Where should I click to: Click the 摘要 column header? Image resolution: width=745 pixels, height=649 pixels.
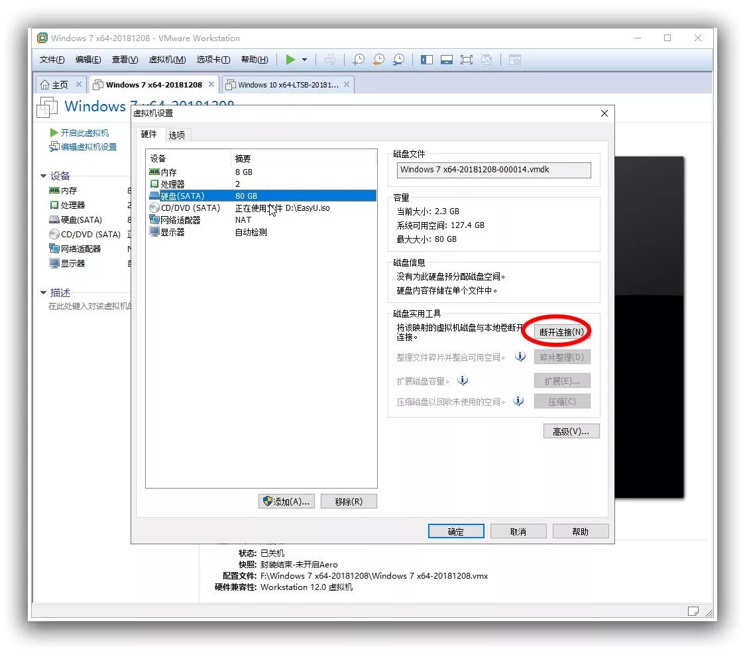304,158
